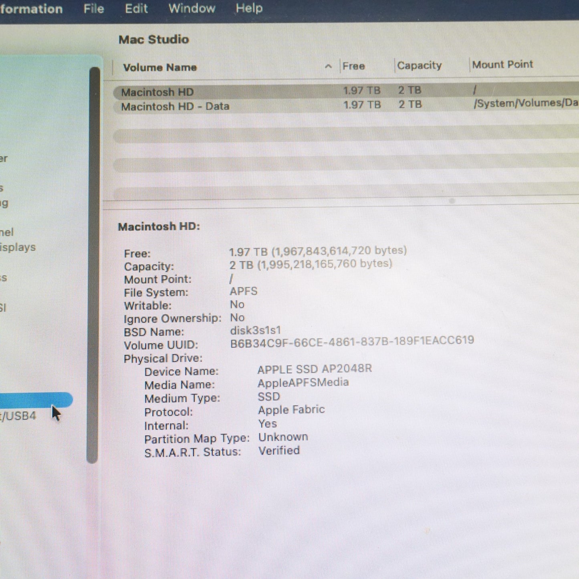Viewport: 579px width, 579px height.
Task: Sort by Volume Name column header
Action: (x=160, y=67)
